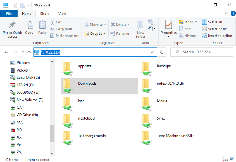Select Copy path in the ribbon
Viewport: 236px width, 162px height.
pyautogui.click(x=61, y=29)
